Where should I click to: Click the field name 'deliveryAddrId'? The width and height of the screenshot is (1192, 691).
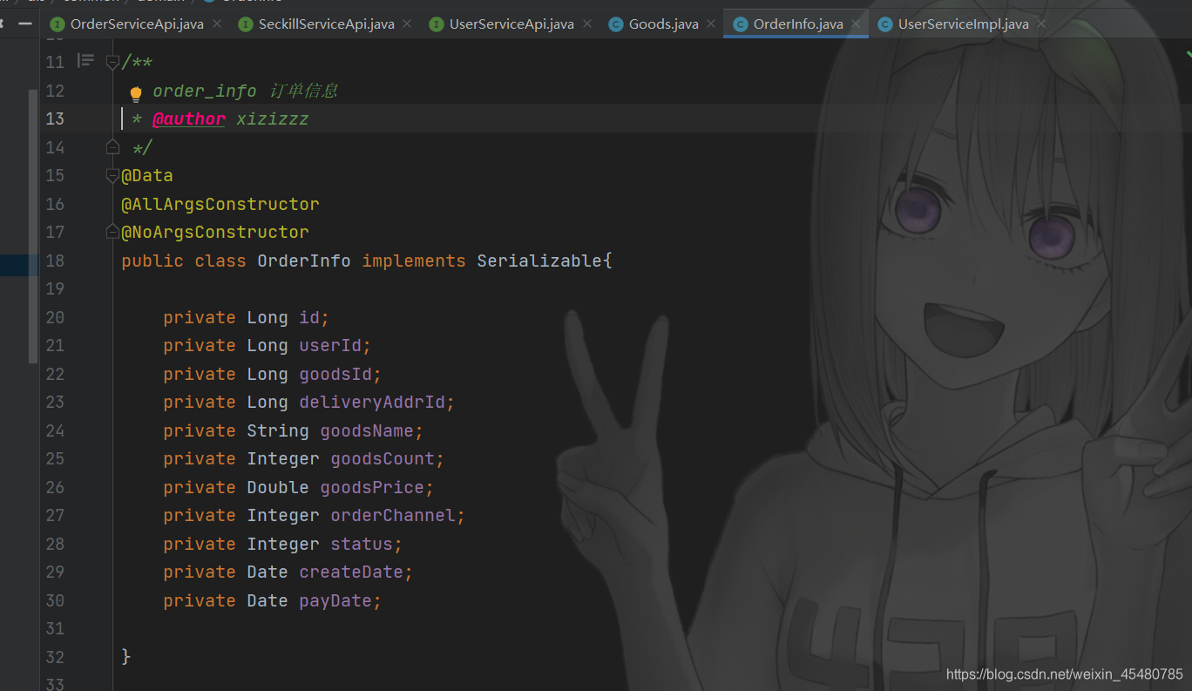[372, 402]
